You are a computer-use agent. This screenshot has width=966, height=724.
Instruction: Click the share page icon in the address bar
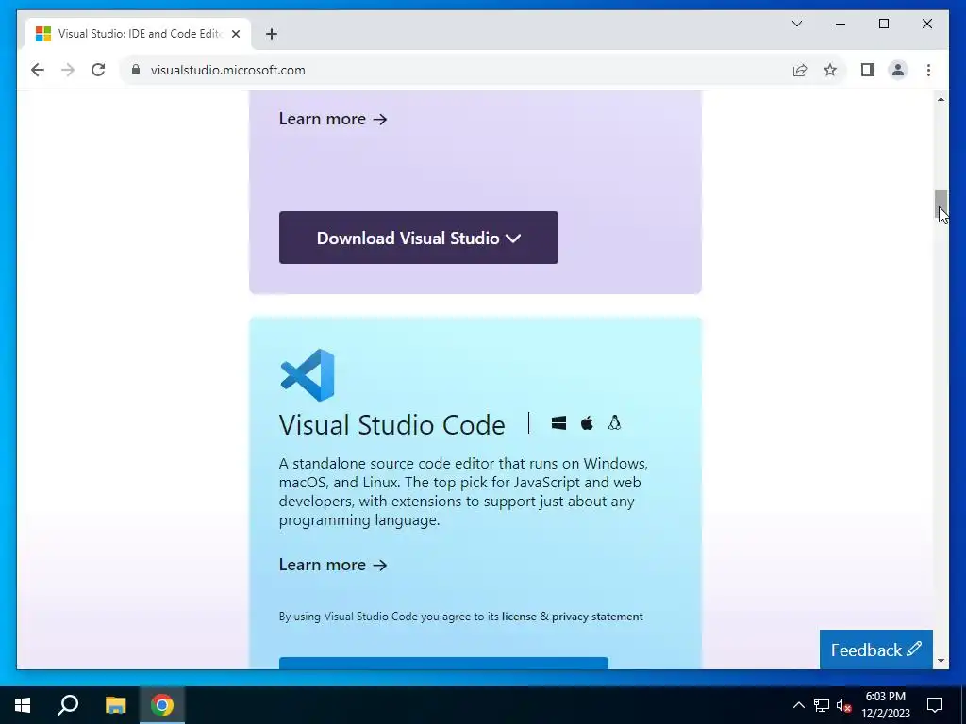pyautogui.click(x=800, y=70)
